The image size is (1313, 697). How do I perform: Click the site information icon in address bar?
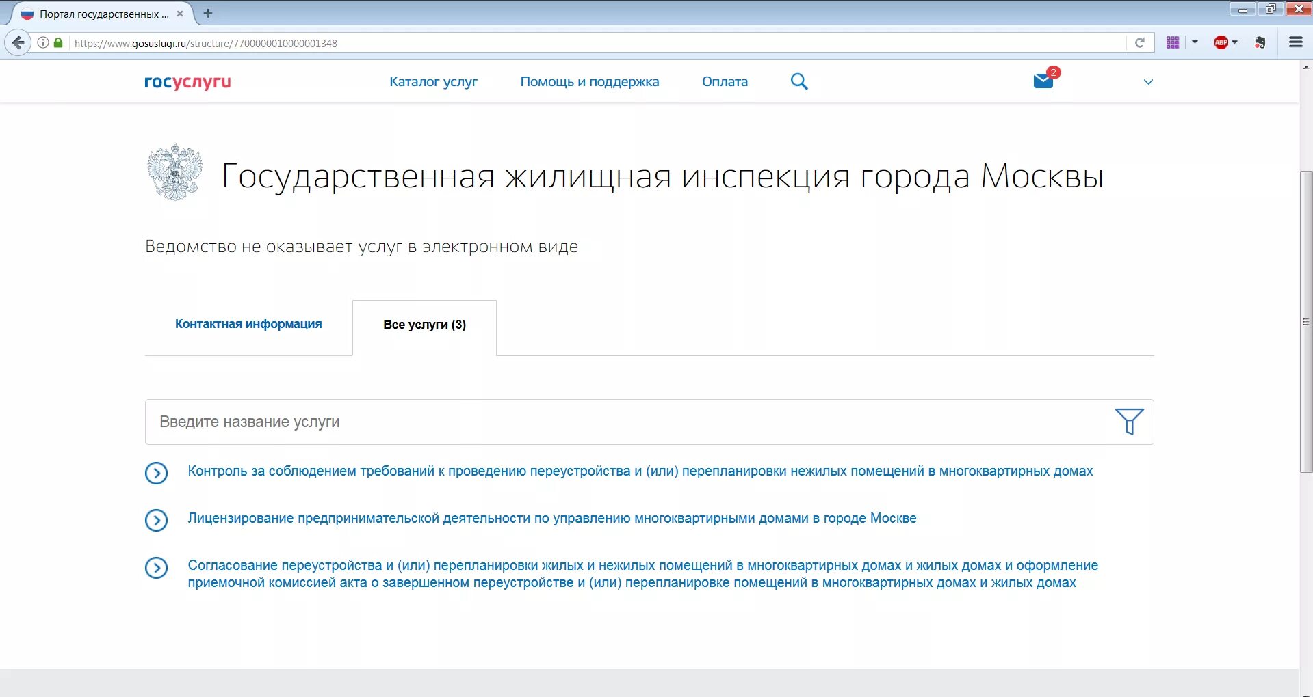tap(42, 43)
